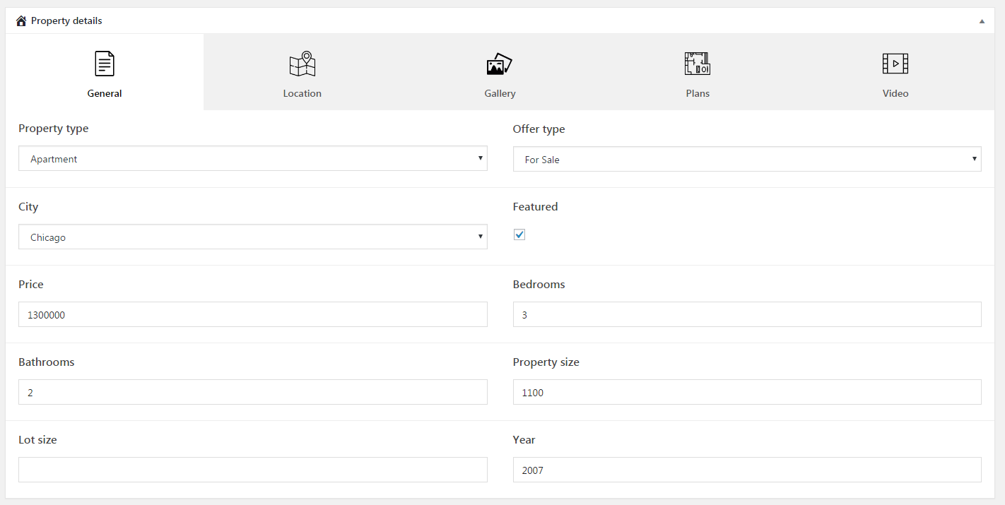Click the empty Lot size field

(x=253, y=470)
